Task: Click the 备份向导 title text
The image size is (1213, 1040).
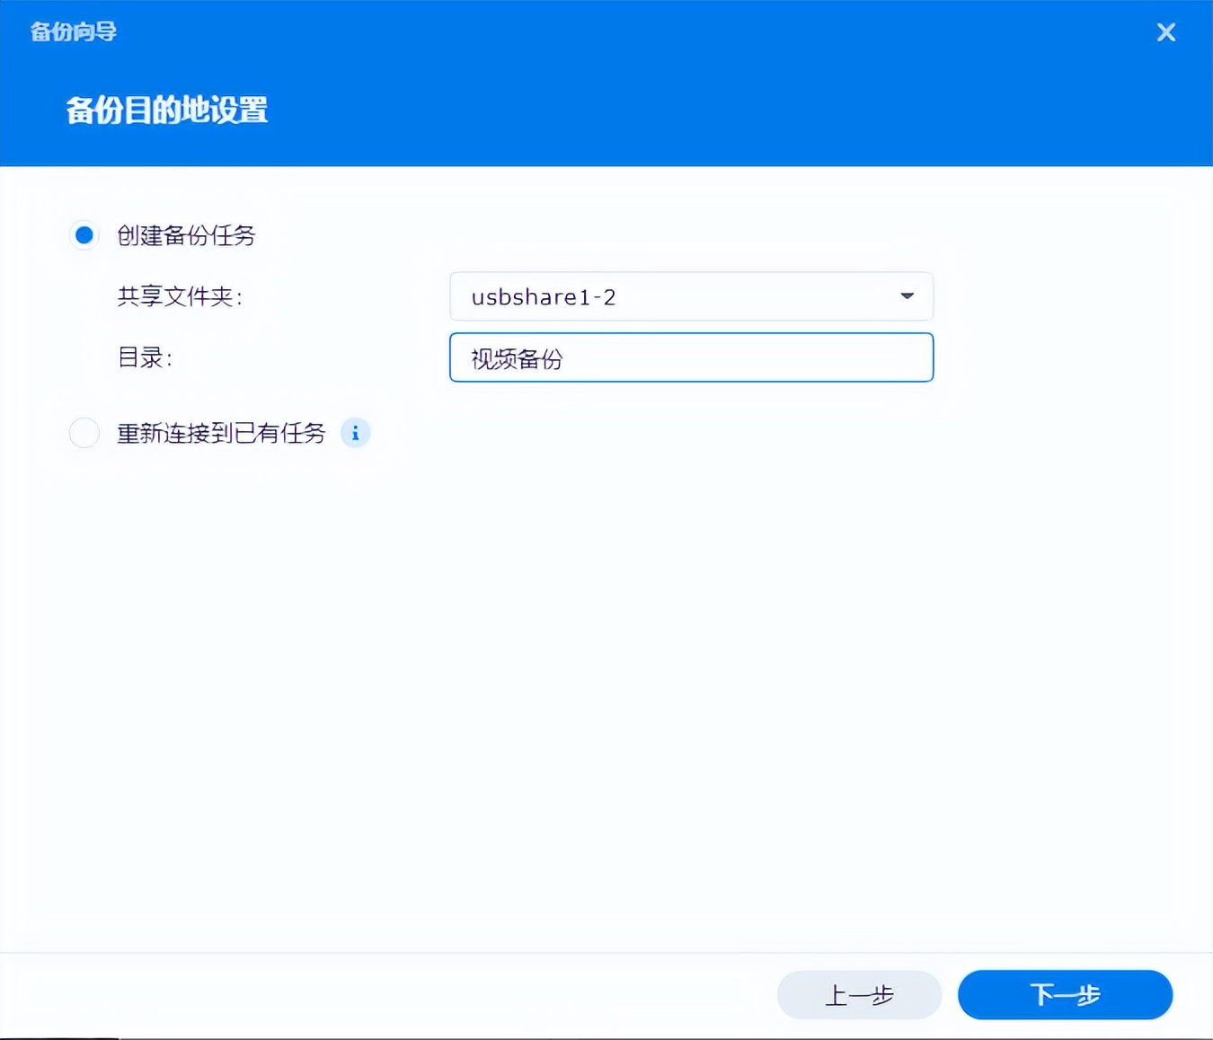Action: pyautogui.click(x=72, y=31)
